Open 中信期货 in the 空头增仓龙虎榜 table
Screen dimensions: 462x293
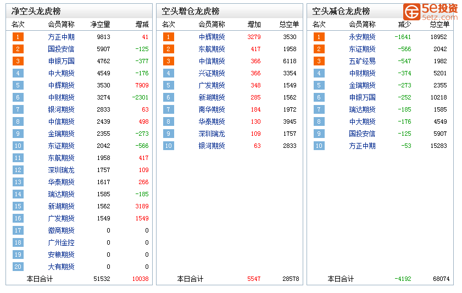pyautogui.click(x=212, y=61)
